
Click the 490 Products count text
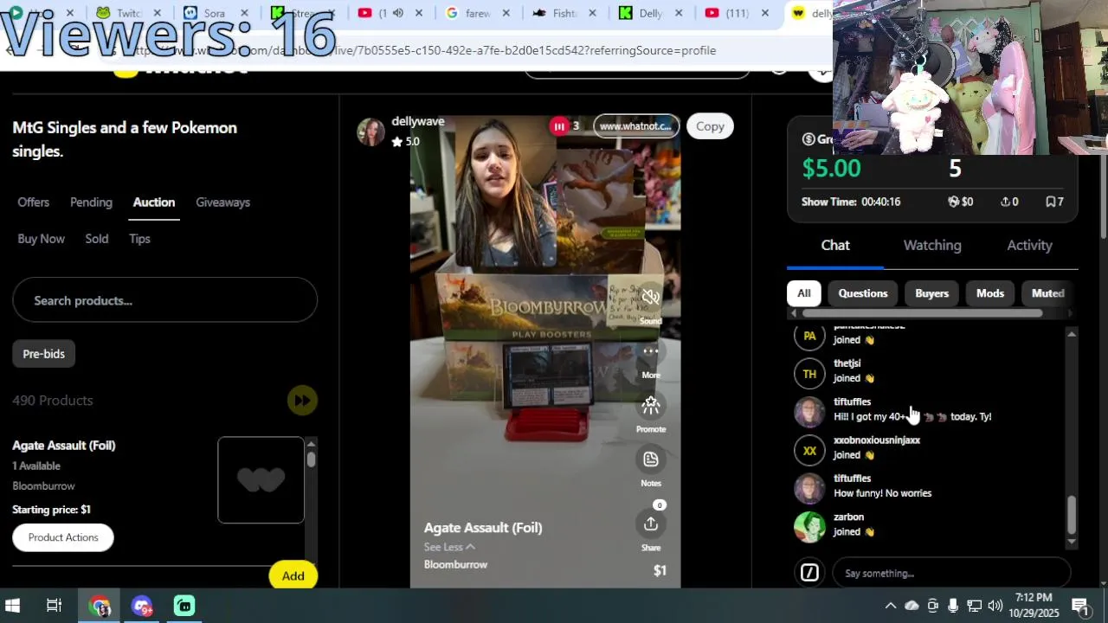click(x=53, y=401)
